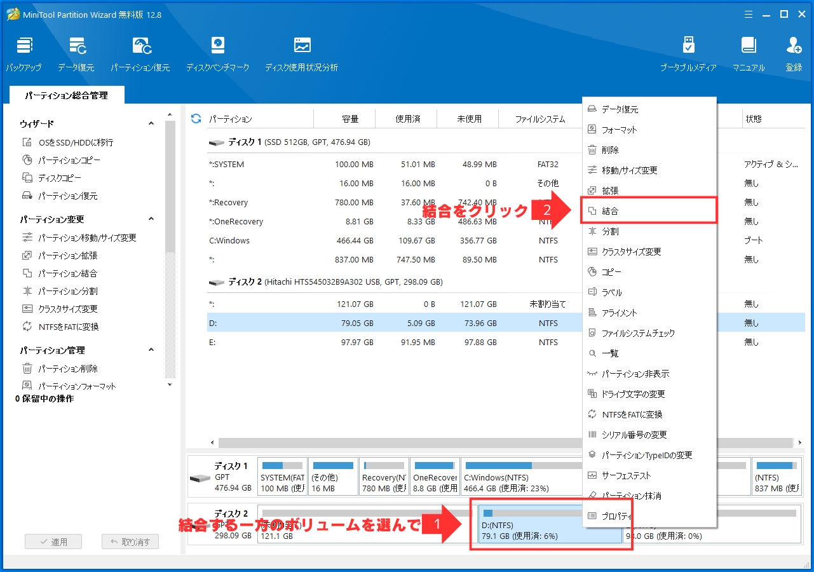Choose パーティション分割 in the sidebar
This screenshot has height=572, width=814.
point(60,291)
